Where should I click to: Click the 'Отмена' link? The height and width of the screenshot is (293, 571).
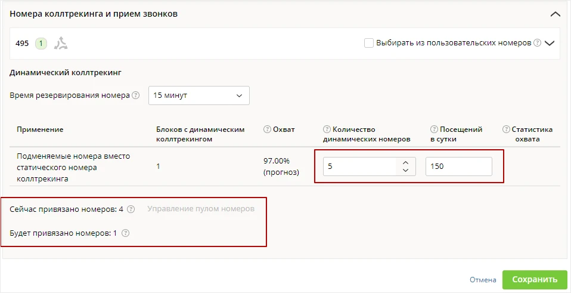[483, 280]
